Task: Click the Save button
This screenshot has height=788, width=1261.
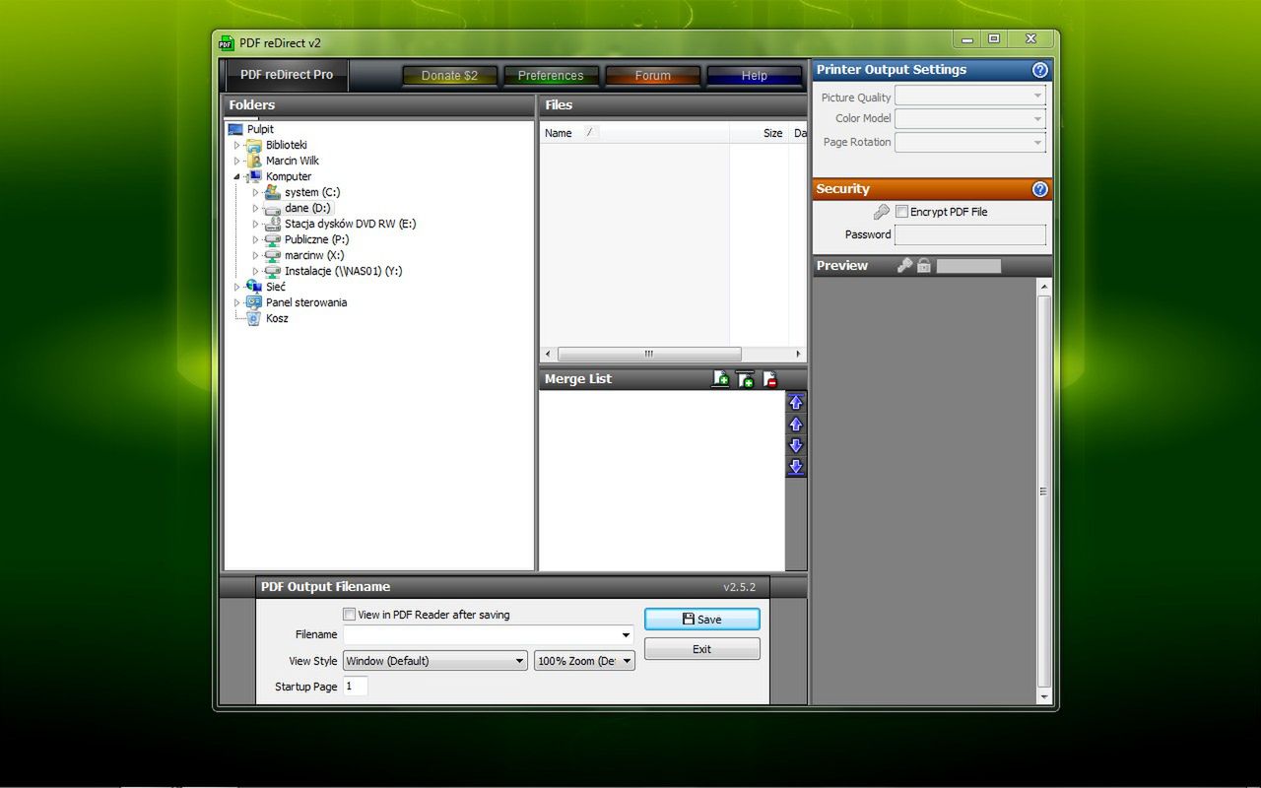Action: pyautogui.click(x=702, y=620)
